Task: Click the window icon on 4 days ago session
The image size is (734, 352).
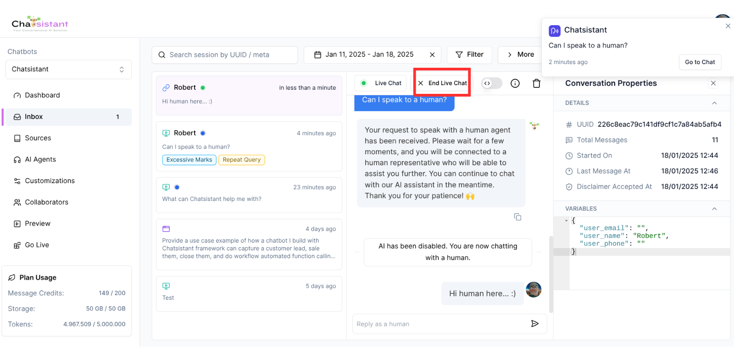Action: pos(166,229)
